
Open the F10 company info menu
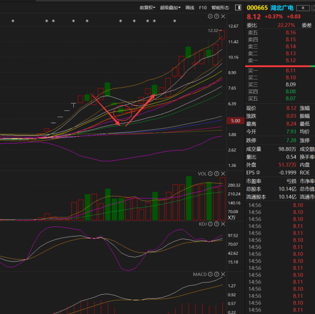203,8
